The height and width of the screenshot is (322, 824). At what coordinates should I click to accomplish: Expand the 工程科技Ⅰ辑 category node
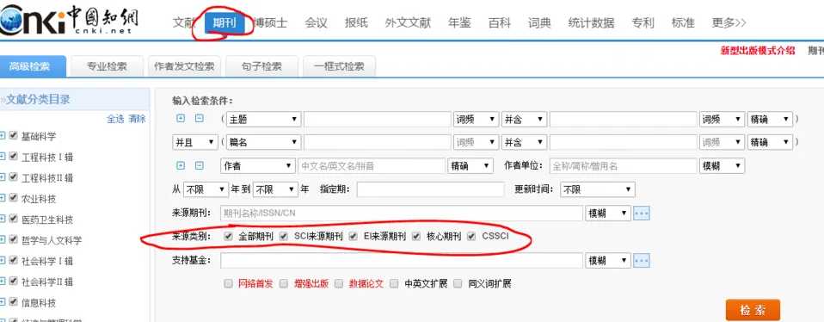pyautogui.click(x=3, y=157)
